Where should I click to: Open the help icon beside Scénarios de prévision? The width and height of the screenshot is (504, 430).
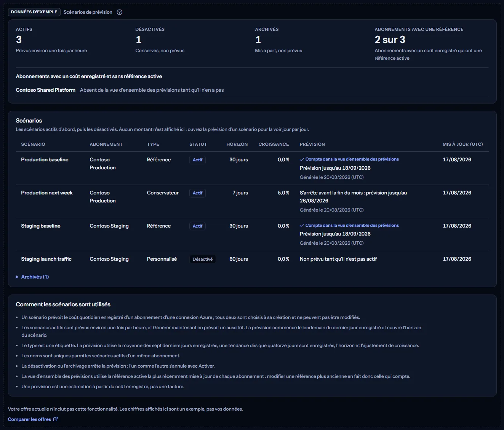(x=120, y=12)
